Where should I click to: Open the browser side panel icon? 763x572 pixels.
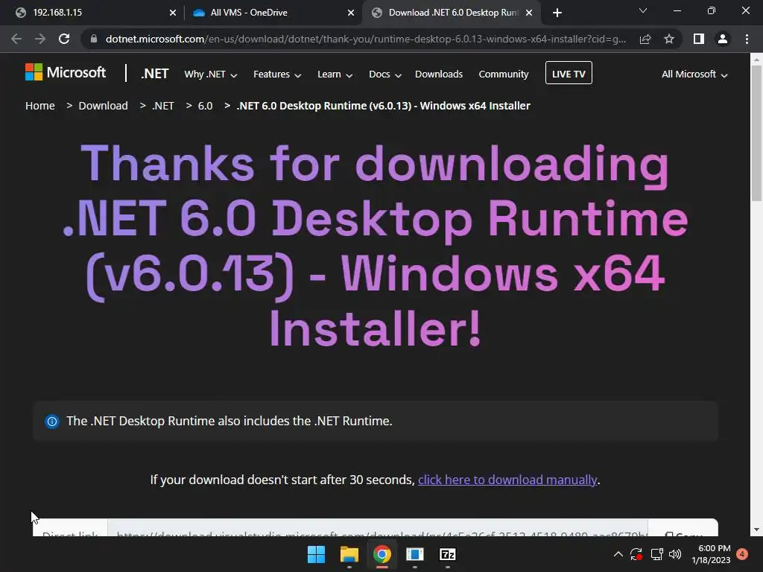click(x=699, y=39)
